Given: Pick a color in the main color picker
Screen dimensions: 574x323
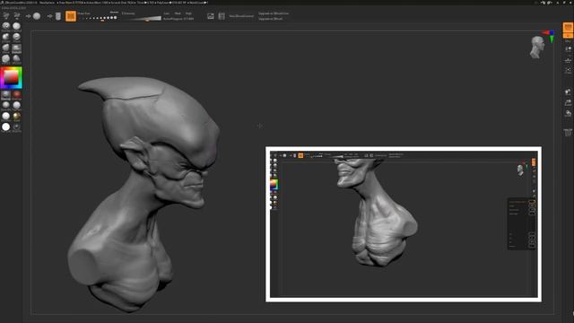Looking at the screenshot, I should tap(12, 78).
